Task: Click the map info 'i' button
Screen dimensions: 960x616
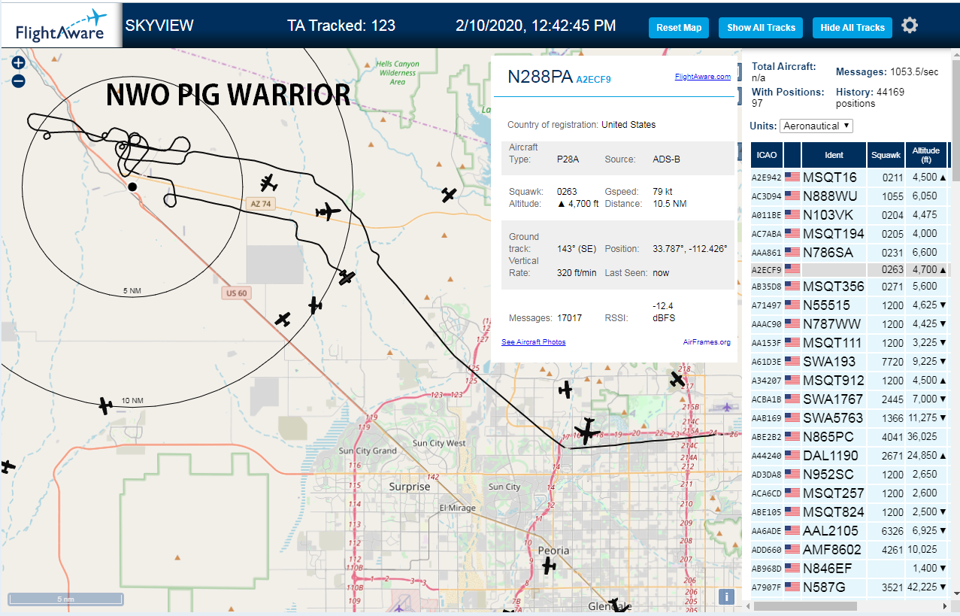Action: (x=726, y=597)
